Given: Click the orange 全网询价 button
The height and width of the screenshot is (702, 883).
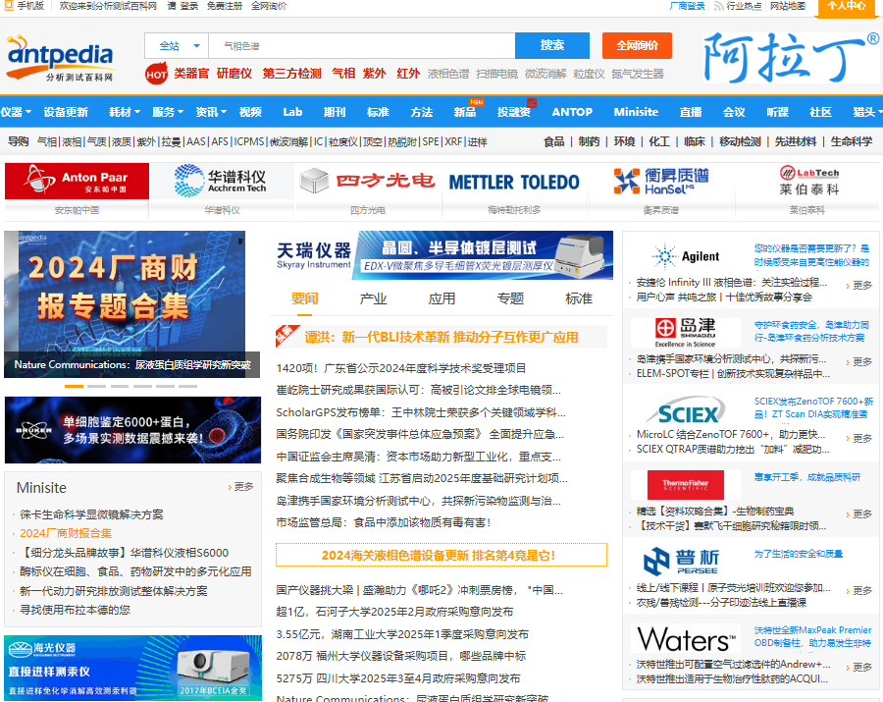Looking at the screenshot, I should tap(637, 45).
